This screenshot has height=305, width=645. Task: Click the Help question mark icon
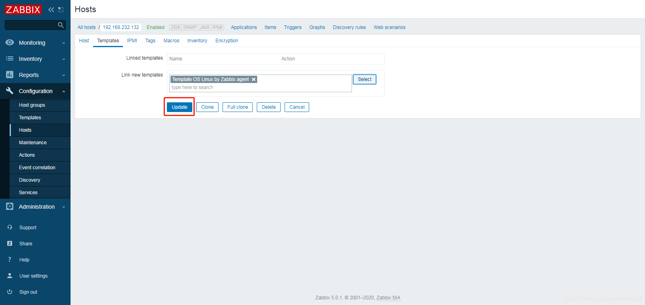click(x=10, y=259)
